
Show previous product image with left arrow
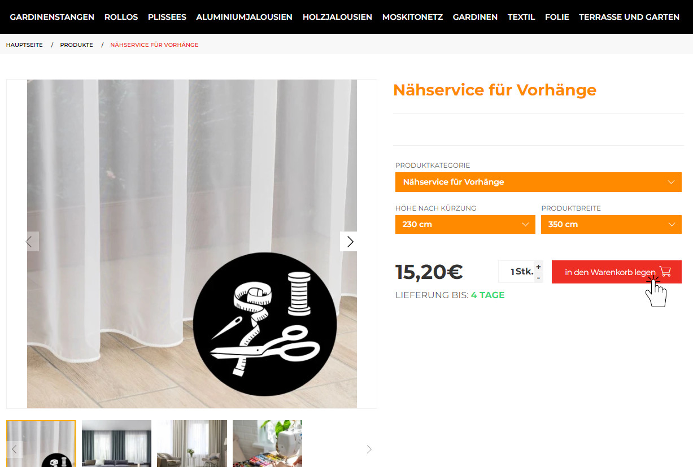click(x=29, y=242)
